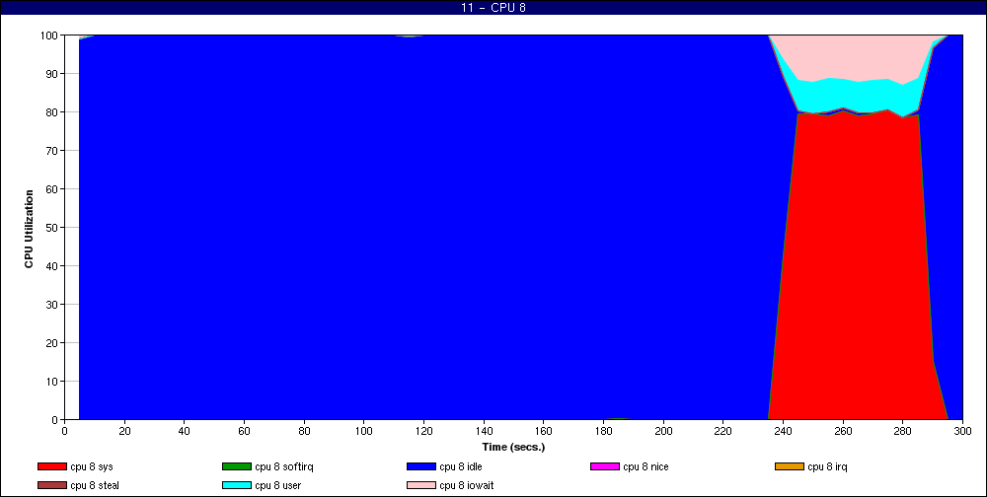Click the pink iowait area in the chart
The height and width of the screenshot is (497, 987).
[858, 56]
